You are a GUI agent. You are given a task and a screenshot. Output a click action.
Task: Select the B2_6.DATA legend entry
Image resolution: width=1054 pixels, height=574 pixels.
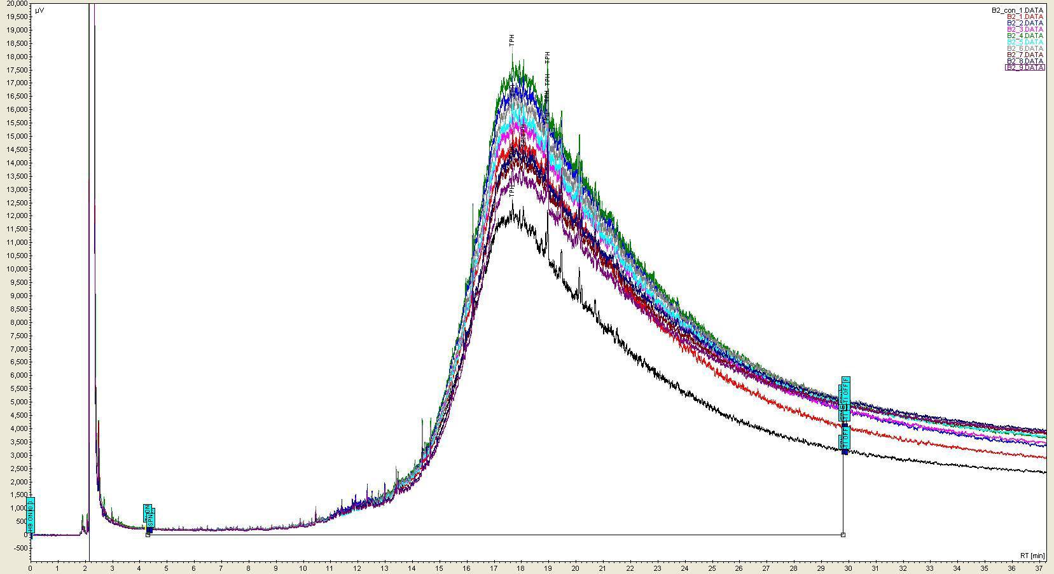click(1025, 48)
